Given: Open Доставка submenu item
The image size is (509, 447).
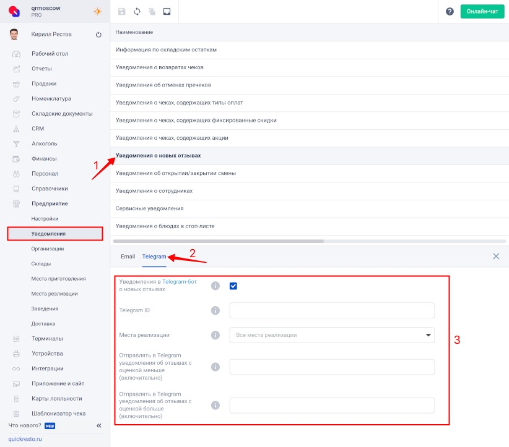Looking at the screenshot, I should [x=43, y=323].
